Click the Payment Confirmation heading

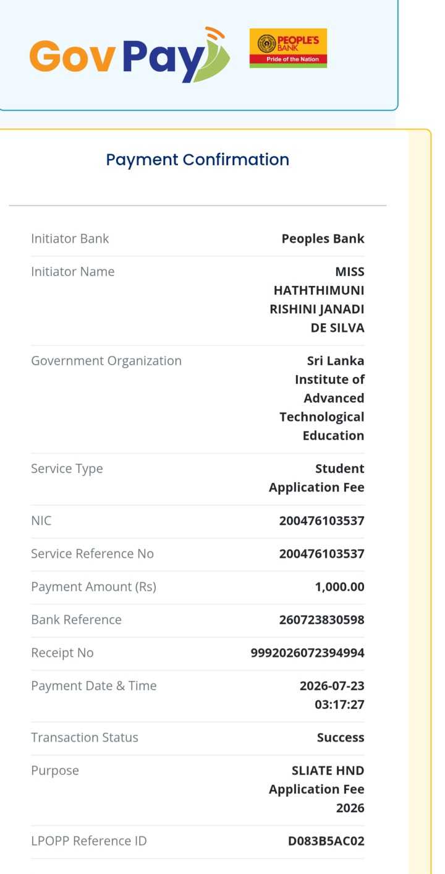tap(198, 160)
